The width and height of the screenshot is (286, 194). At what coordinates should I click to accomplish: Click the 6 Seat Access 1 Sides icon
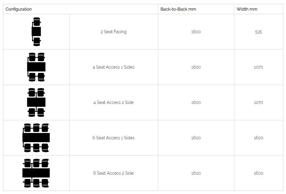[36, 138]
